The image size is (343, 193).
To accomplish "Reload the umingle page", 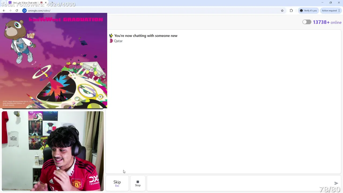I will point(17,10).
